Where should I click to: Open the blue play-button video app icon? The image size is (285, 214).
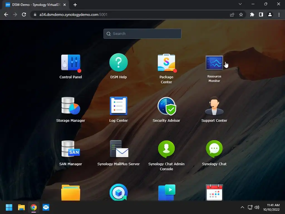[x=167, y=193]
